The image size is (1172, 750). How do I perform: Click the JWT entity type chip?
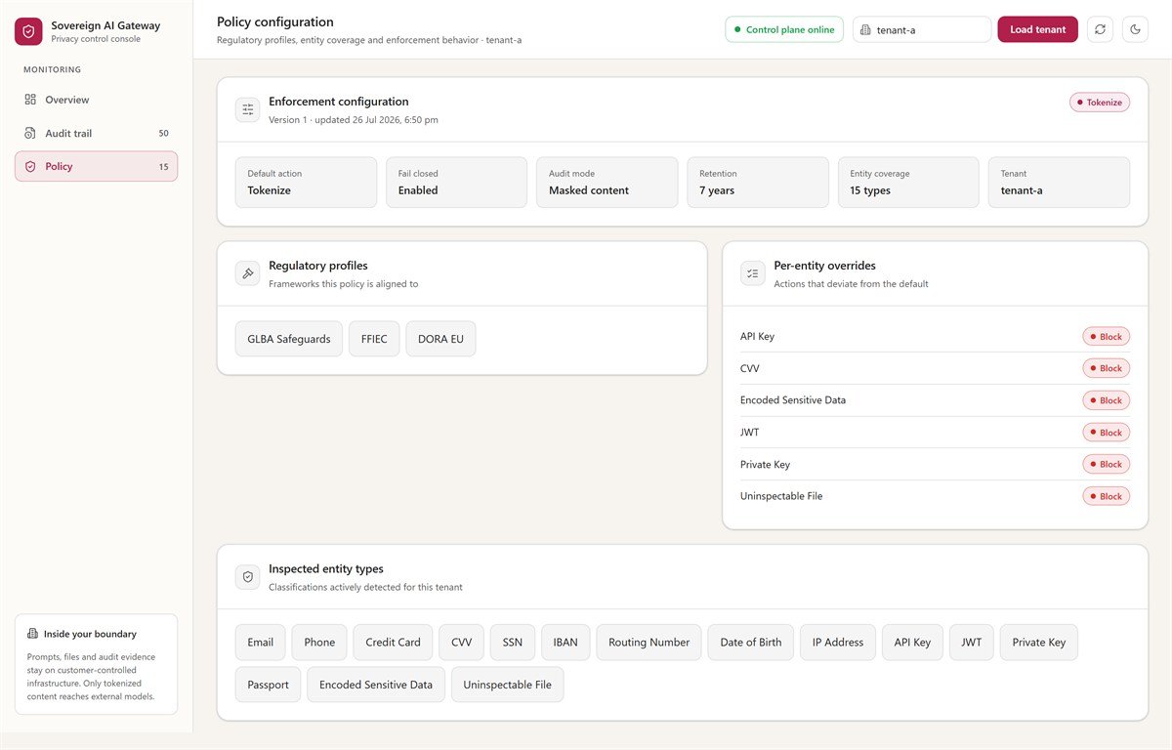(972, 643)
